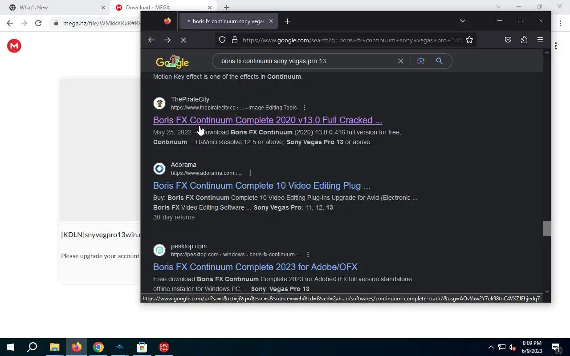
Task: Open the notification center icon
Action: tap(556, 347)
